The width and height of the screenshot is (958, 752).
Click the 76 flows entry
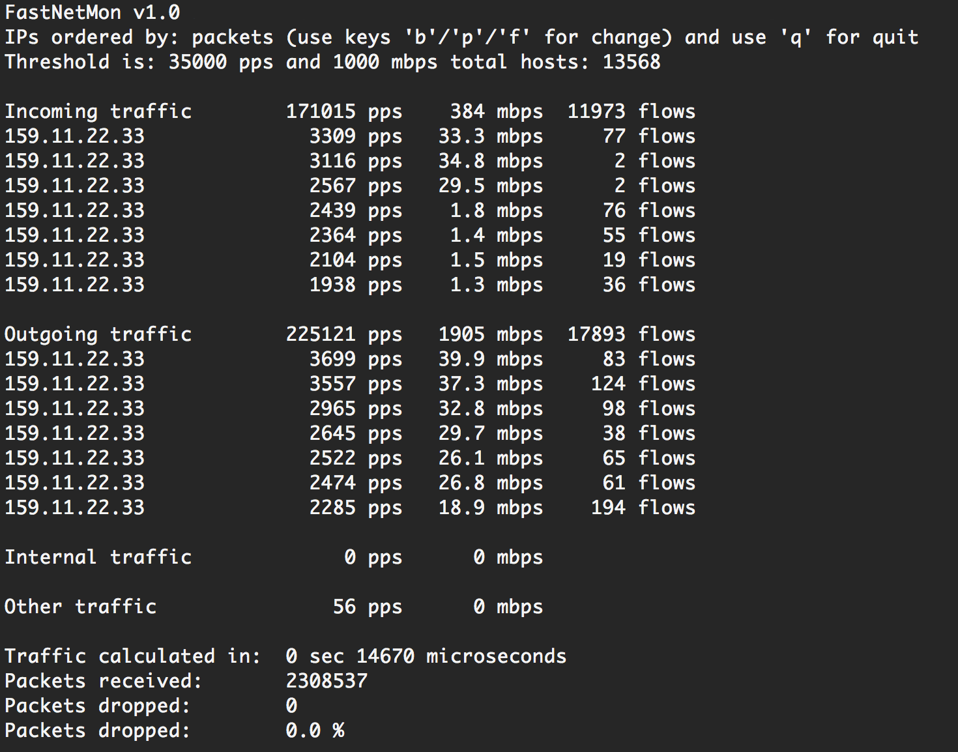648,210
